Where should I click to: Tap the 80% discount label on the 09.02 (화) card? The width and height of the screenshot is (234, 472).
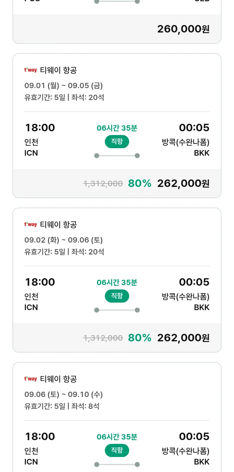point(139,338)
